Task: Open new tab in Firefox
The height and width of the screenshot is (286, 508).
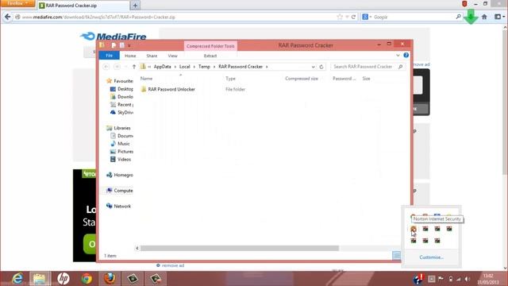Action: (x=135, y=6)
